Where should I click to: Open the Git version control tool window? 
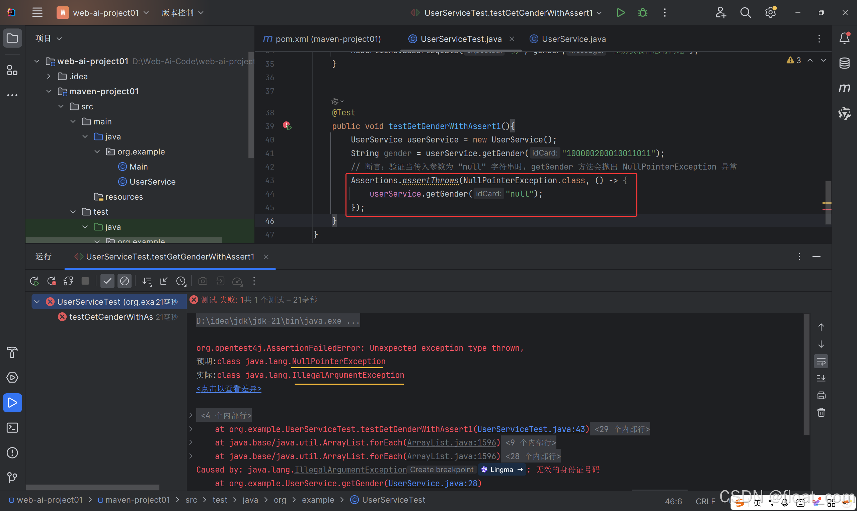click(x=12, y=477)
